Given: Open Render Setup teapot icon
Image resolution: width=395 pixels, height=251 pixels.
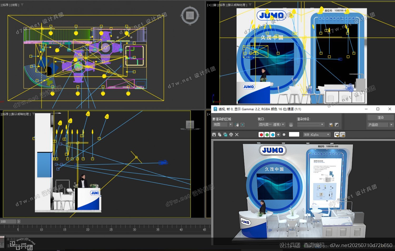Looking at the screenshot, I should tap(331, 125).
